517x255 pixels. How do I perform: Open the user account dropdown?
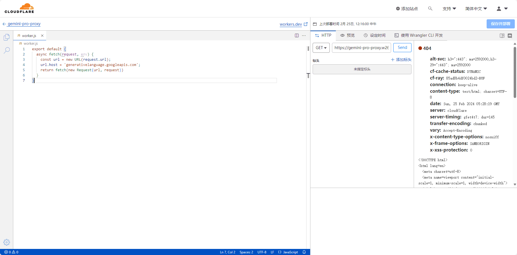click(x=502, y=9)
